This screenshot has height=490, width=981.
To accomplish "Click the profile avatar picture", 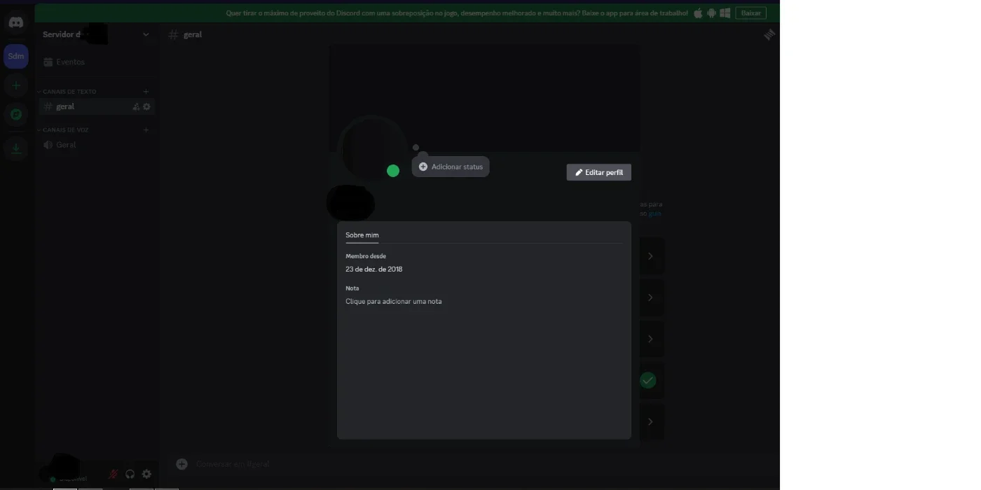I will tap(371, 149).
